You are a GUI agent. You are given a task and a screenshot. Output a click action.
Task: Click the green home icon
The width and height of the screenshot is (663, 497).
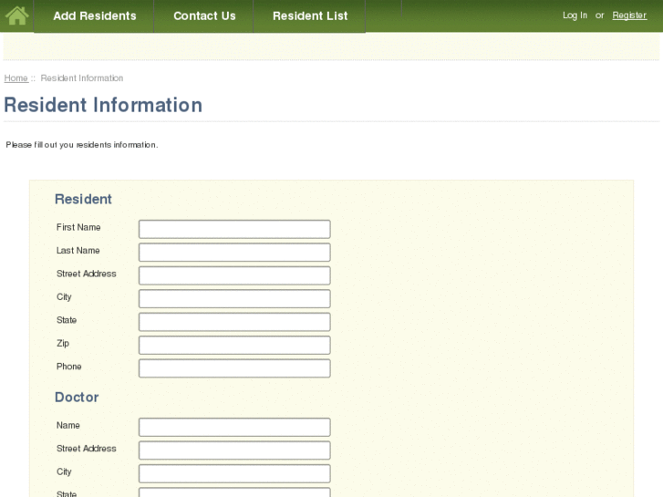point(17,16)
